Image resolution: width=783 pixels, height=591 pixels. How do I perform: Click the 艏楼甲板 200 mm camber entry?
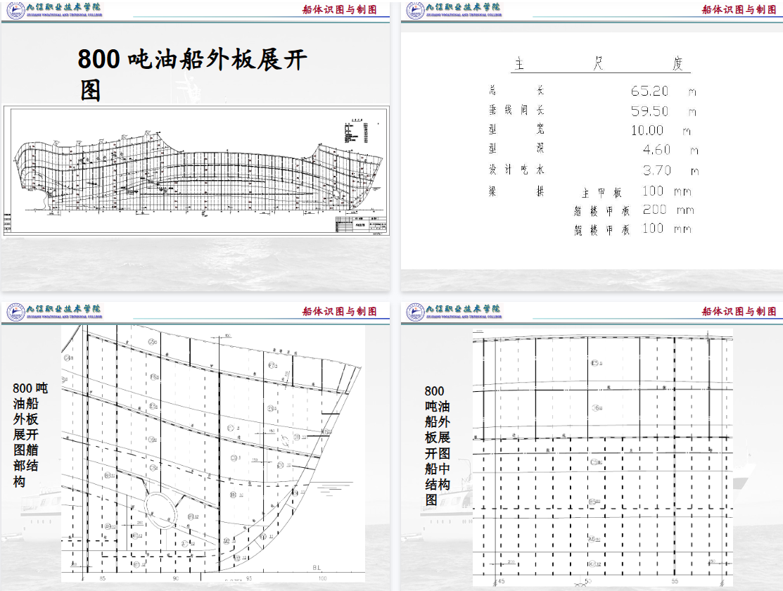(x=634, y=210)
